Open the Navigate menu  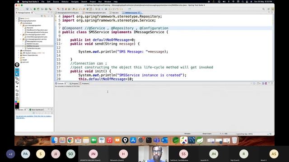(x=75, y=2)
